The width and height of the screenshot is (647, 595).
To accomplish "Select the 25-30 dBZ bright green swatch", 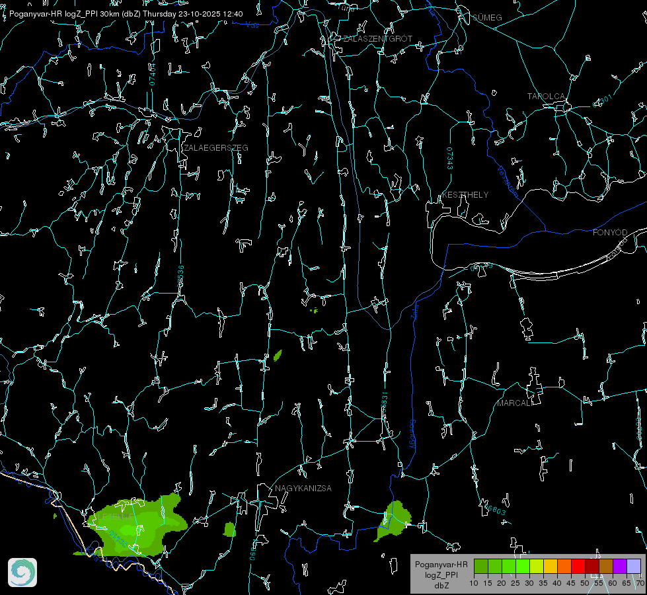I will pyautogui.click(x=522, y=566).
